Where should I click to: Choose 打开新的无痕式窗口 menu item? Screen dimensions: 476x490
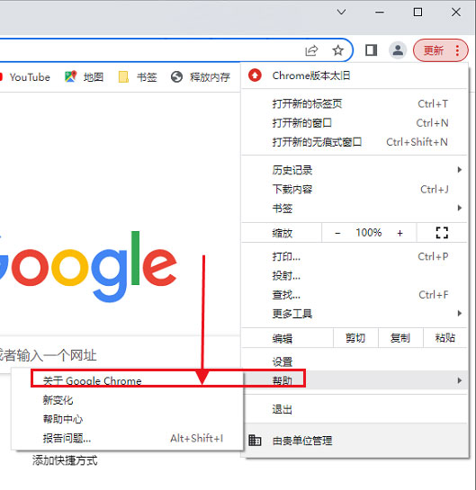[x=355, y=142]
